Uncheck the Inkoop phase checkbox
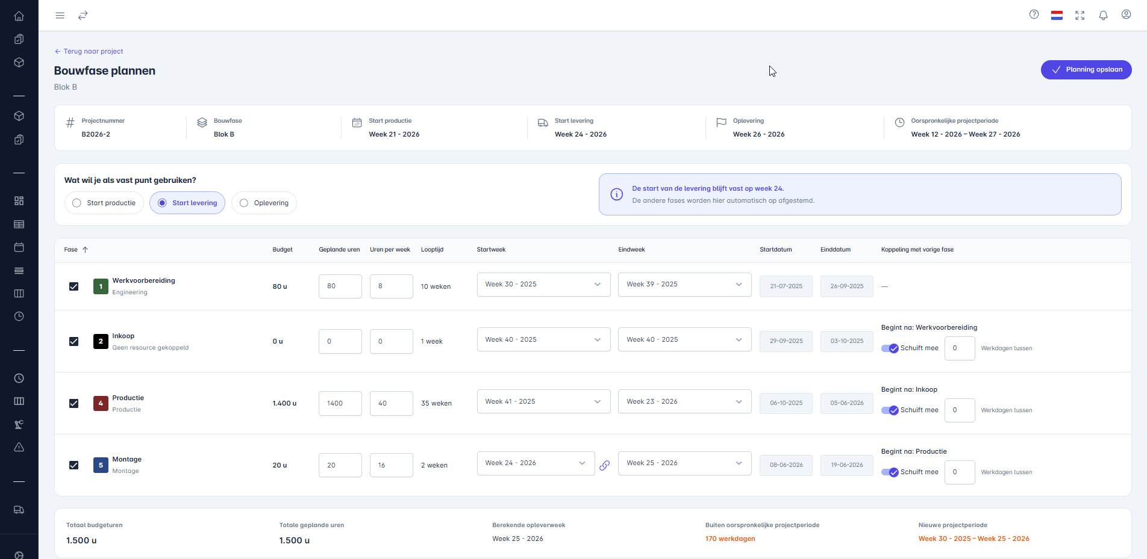1147x559 pixels. click(x=74, y=341)
